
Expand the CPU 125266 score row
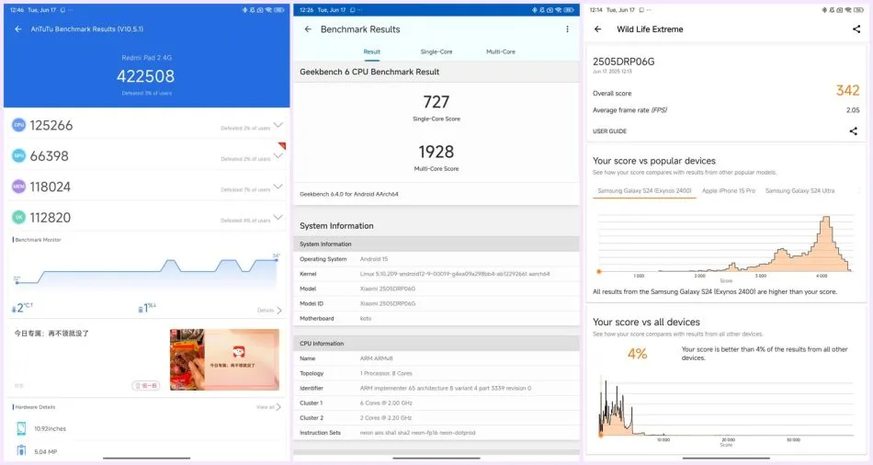pyautogui.click(x=278, y=125)
